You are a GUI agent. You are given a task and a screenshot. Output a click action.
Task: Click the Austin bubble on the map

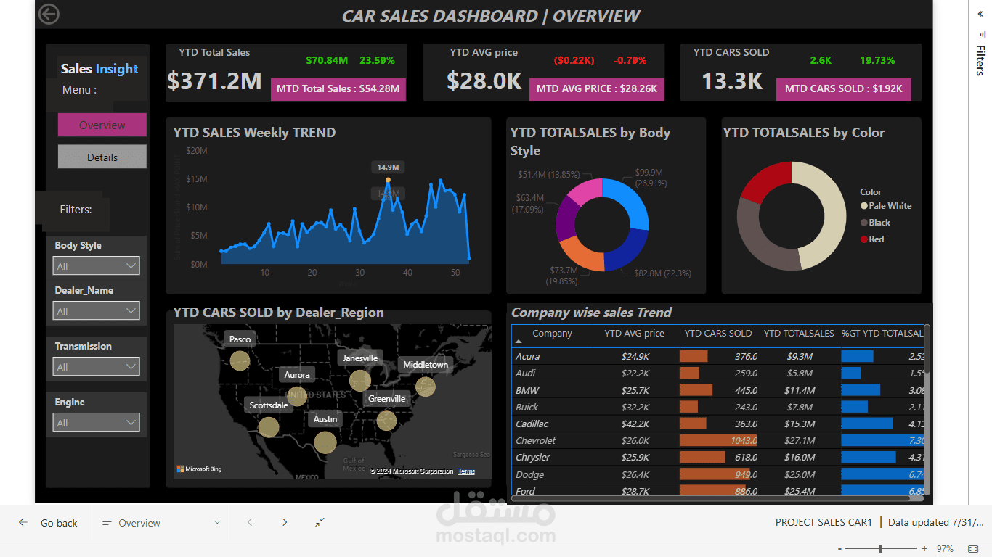(x=325, y=442)
